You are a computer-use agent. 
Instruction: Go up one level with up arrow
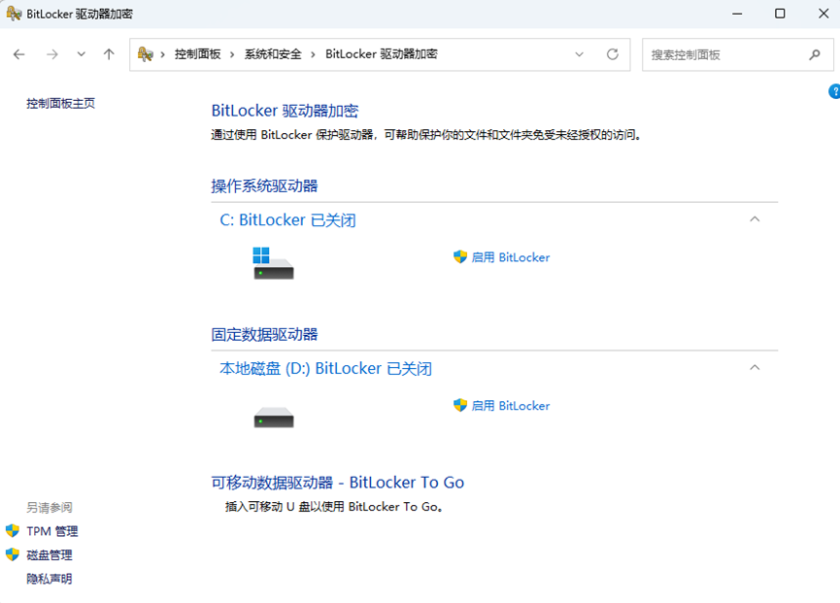(x=109, y=54)
